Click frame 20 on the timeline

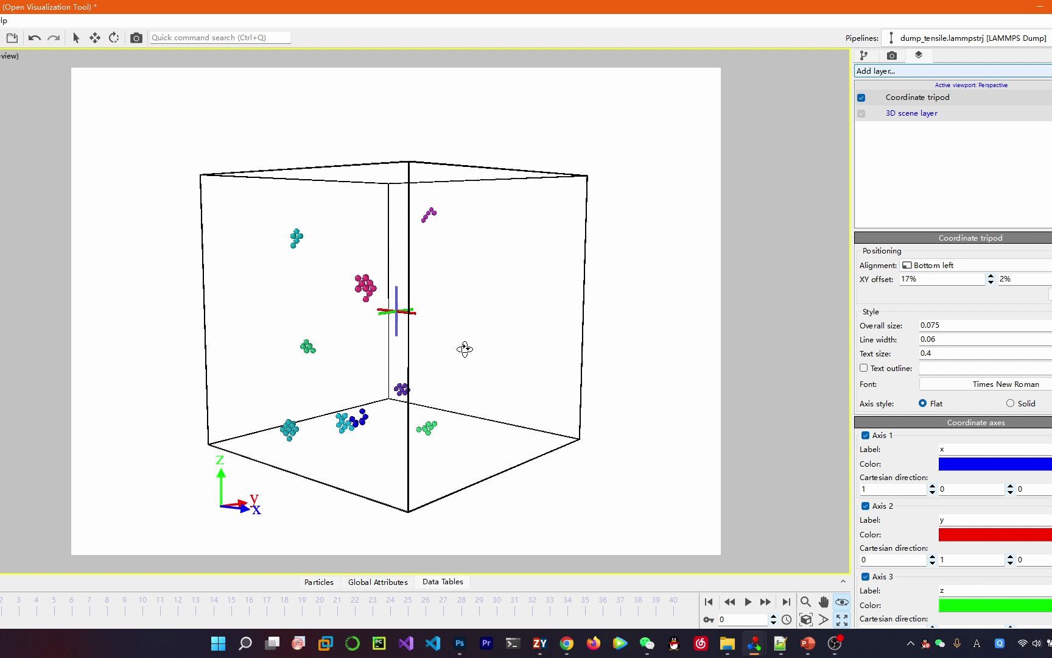pyautogui.click(x=320, y=601)
